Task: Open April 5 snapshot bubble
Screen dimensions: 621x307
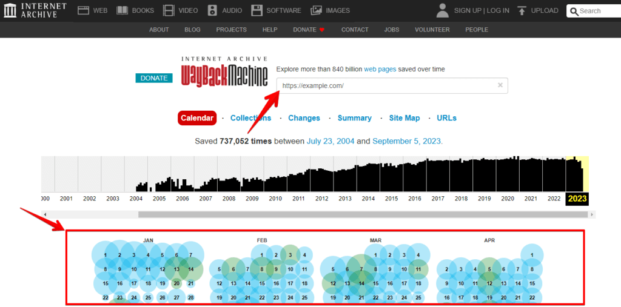Action: pyautogui.click(x=489, y=269)
